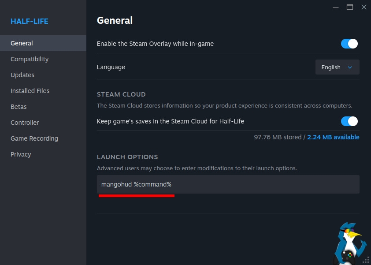Viewport: 371px width, 265px height.
Task: Go to Installed Files in sidebar
Action: (x=30, y=91)
